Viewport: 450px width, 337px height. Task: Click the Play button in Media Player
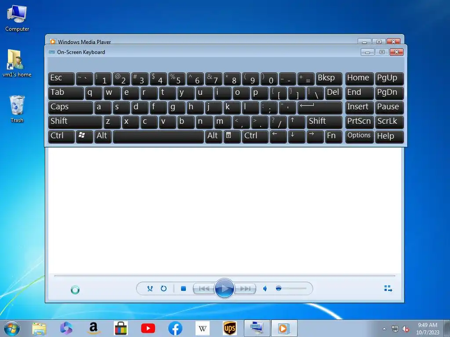[x=224, y=288]
